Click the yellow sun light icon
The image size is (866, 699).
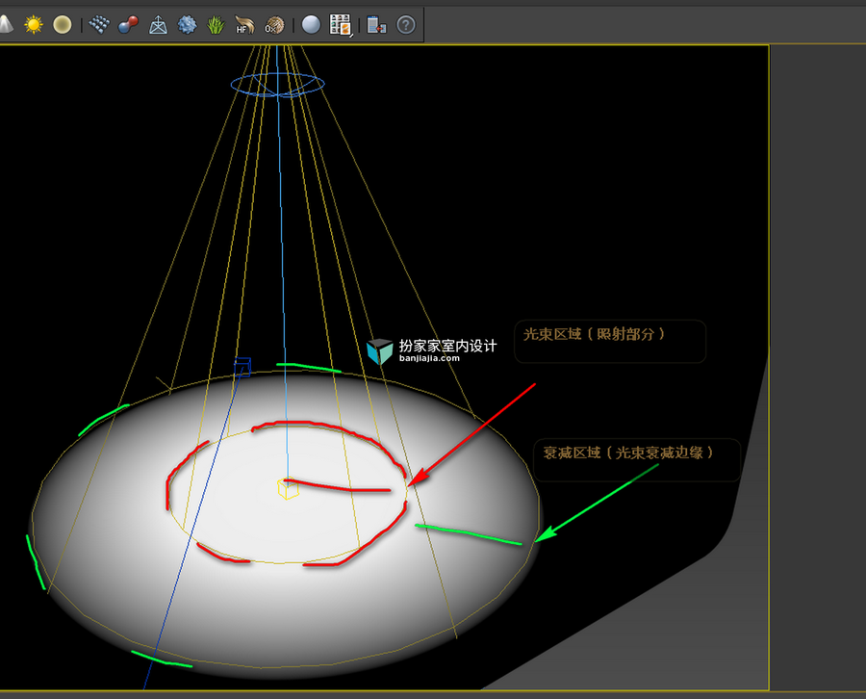(34, 25)
